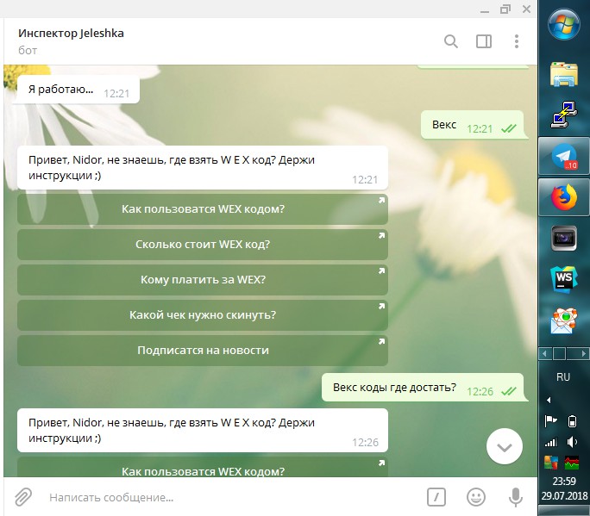Jump to latest messages with down chevron
This screenshot has width=590, height=516.
coord(505,446)
